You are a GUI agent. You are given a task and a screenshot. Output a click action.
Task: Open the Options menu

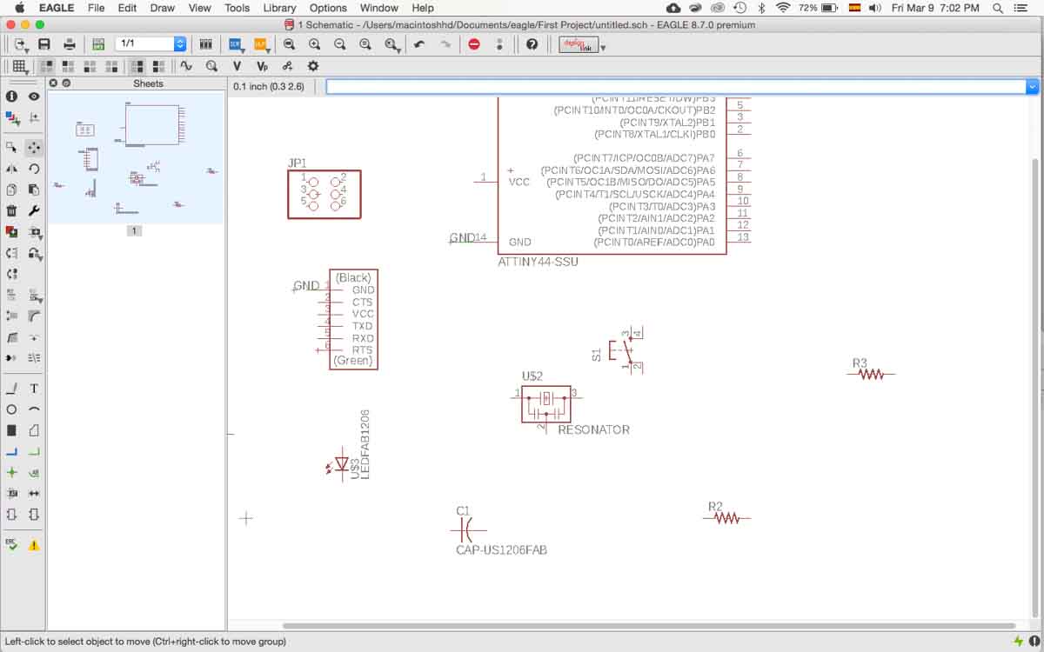coord(328,8)
